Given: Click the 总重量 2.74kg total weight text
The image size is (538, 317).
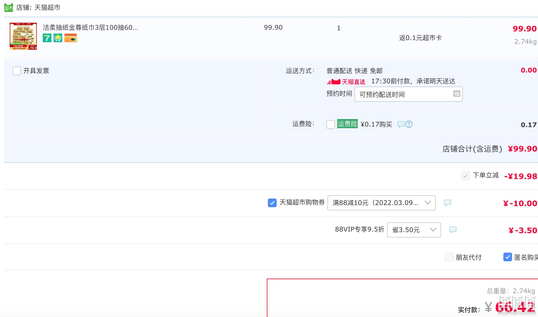Looking at the screenshot, I should pyautogui.click(x=511, y=291).
